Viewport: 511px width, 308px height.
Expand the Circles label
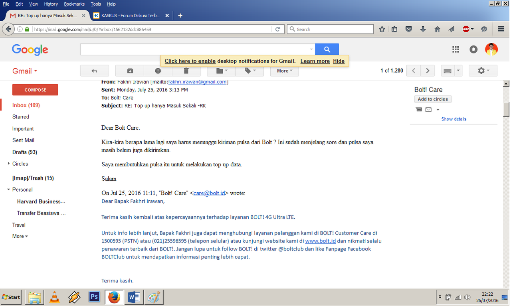9,164
